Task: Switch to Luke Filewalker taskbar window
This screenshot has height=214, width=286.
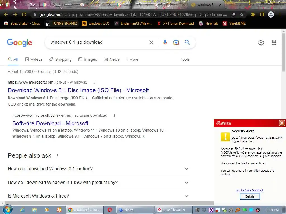Action: point(173,210)
